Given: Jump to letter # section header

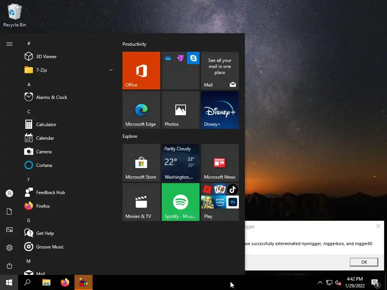Looking at the screenshot, I should coord(29,43).
